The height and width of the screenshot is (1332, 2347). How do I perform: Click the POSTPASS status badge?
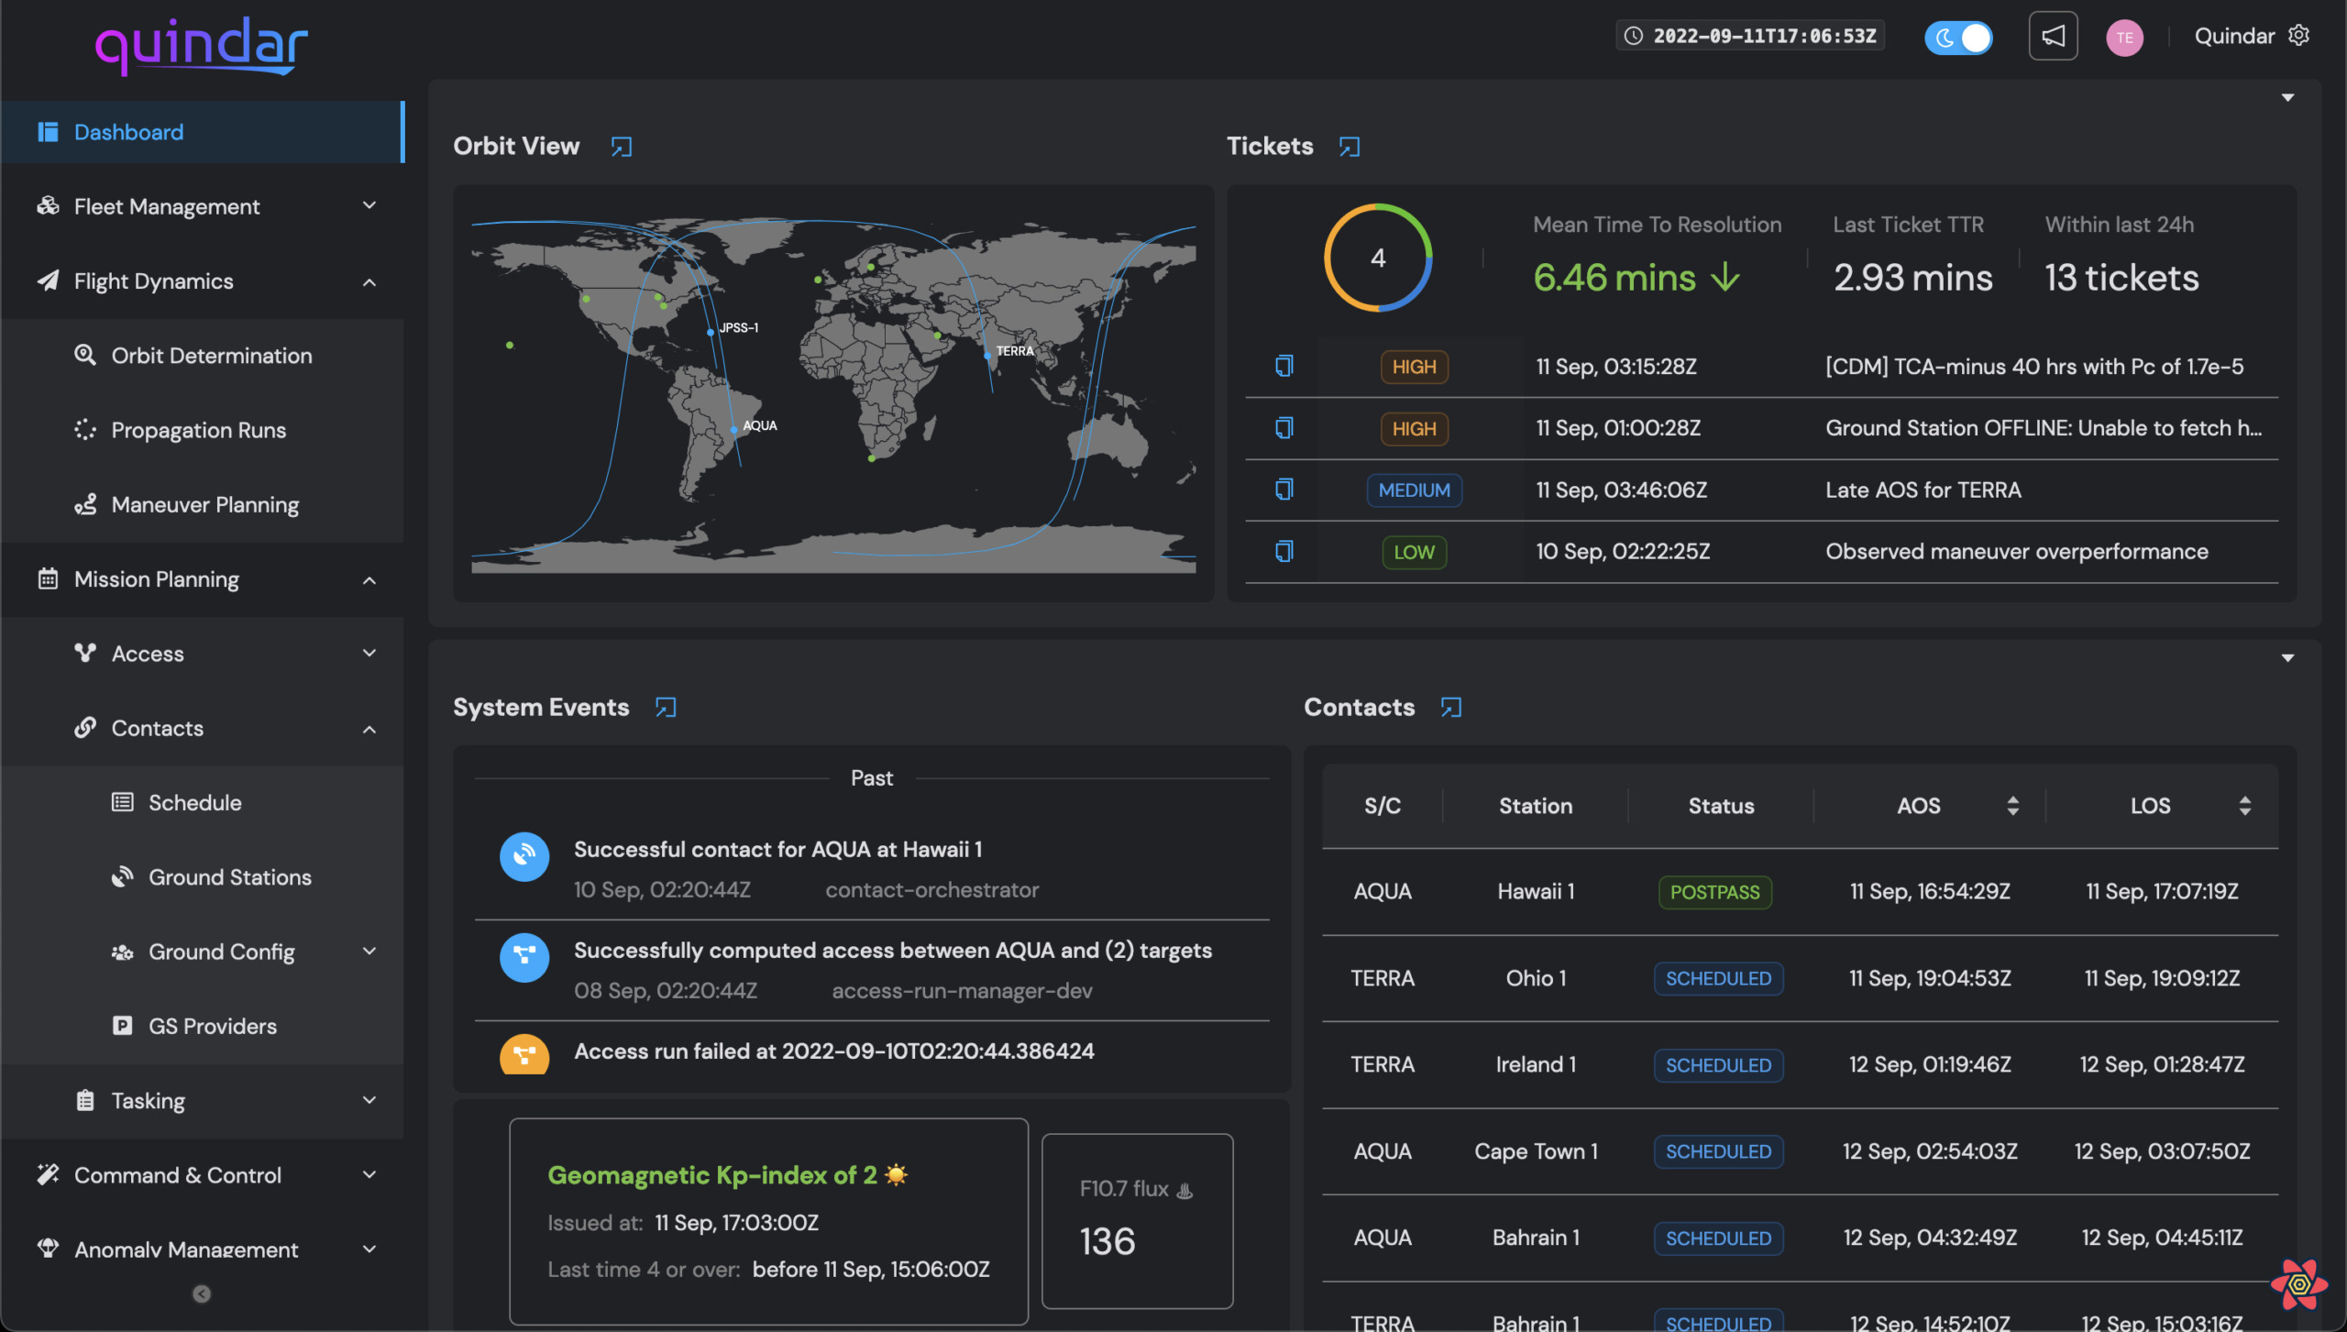[1714, 892]
